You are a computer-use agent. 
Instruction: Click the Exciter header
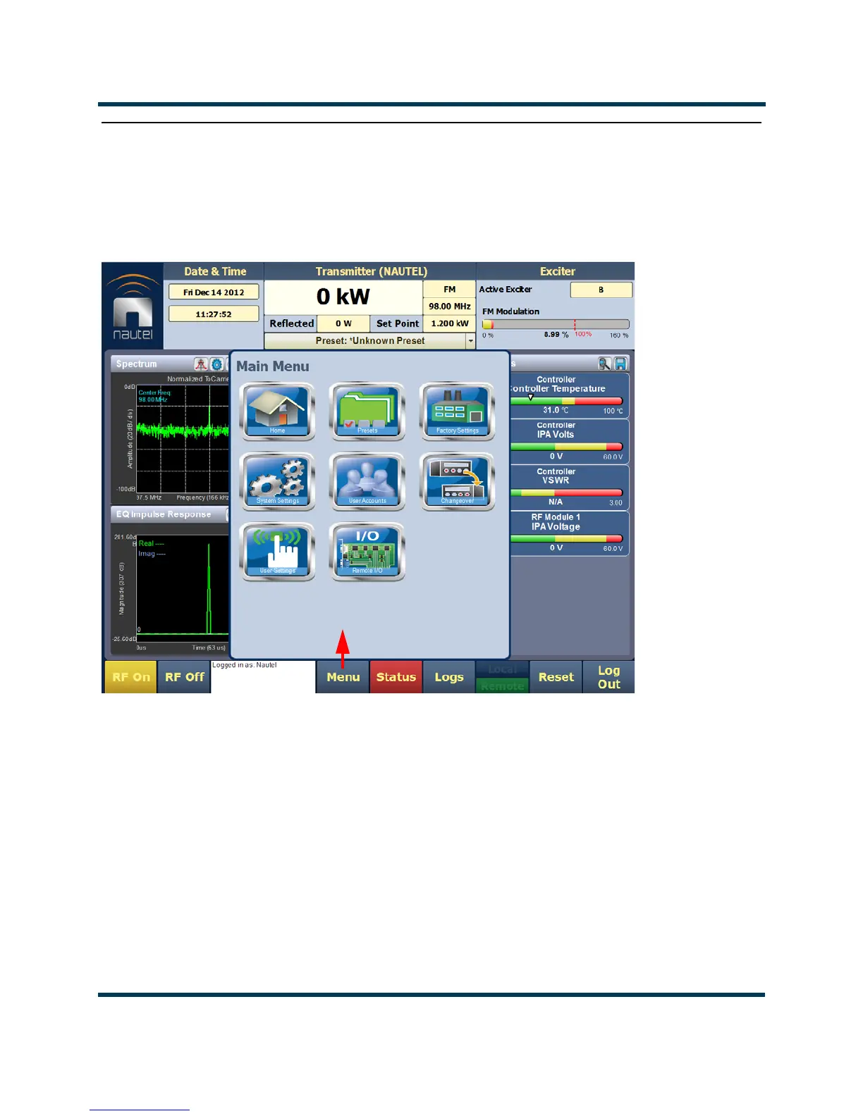(x=557, y=271)
